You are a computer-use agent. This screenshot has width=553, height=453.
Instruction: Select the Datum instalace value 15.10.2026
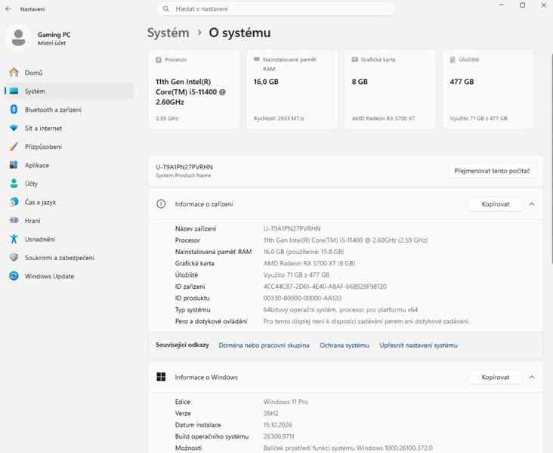pyautogui.click(x=278, y=425)
